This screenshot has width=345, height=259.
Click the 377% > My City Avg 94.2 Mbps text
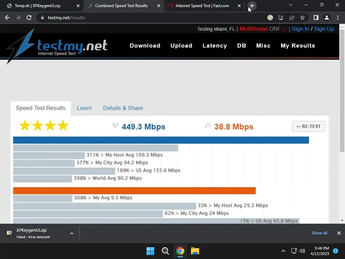pyautogui.click(x=112, y=163)
